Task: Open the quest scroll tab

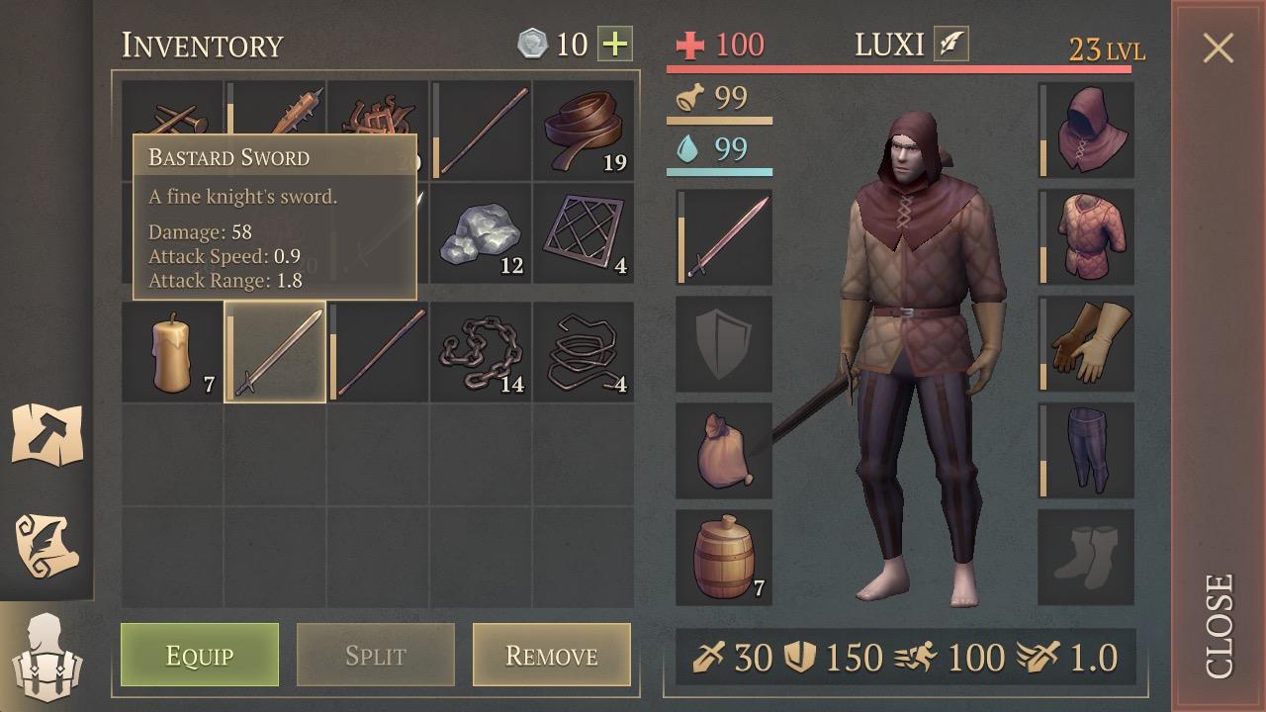Action: [x=46, y=544]
